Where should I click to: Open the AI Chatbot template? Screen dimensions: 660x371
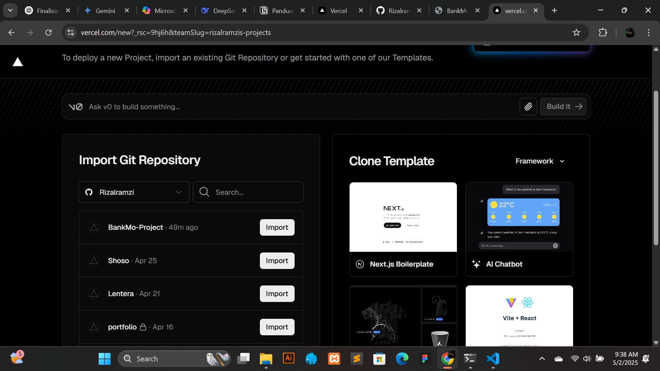point(519,229)
